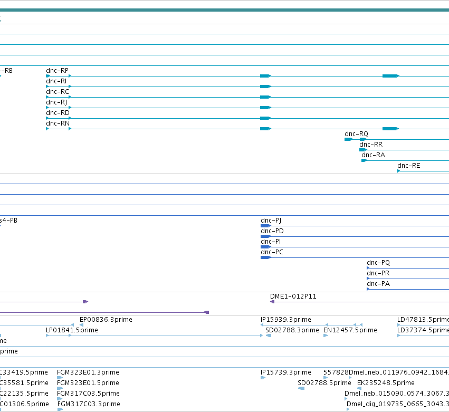Click the FGM317C03.3prime EST label
449x412 pixels.
click(89, 404)
